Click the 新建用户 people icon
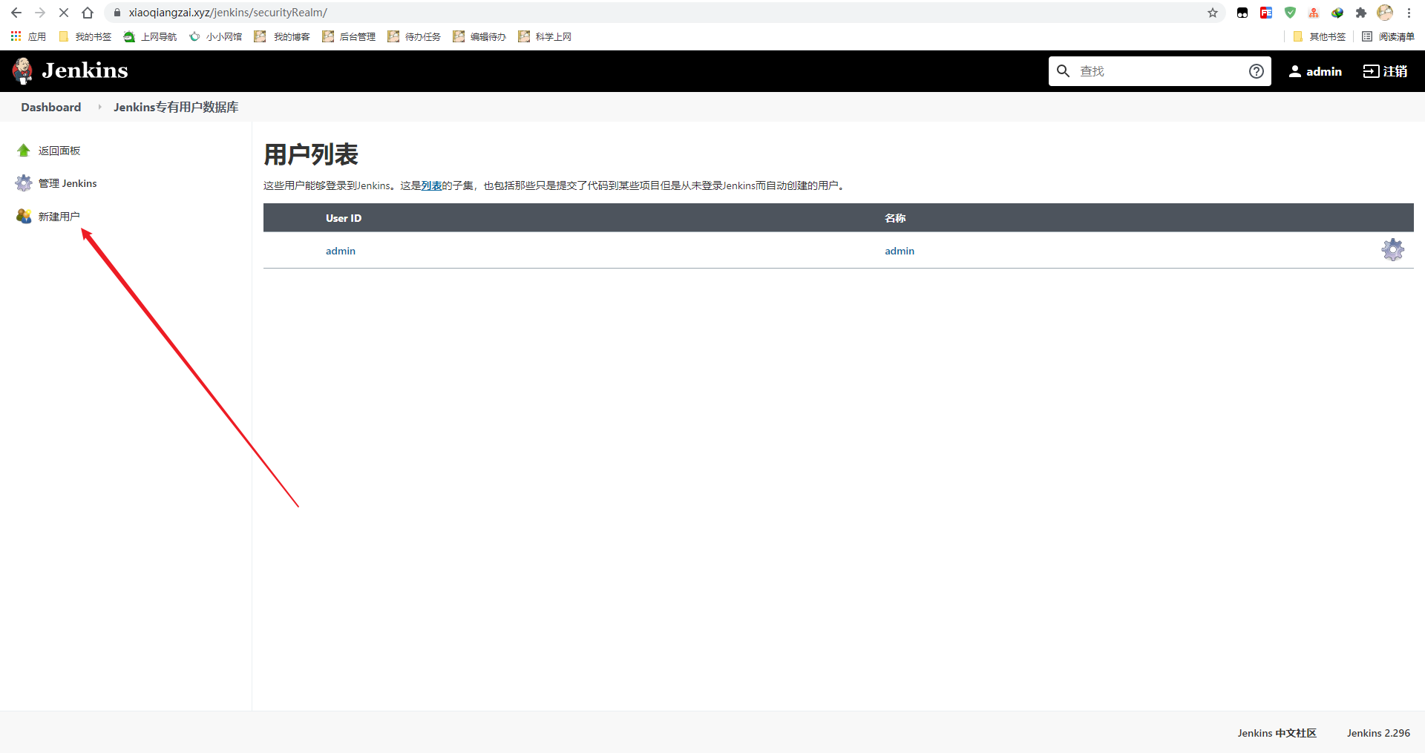Screen dimensions: 1425x753 [x=24, y=216]
